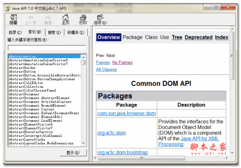Image resolution: width=241 pixels, height=168 pixels.
Task: Click the content pane horizontal scrollbar thumb
Action: pos(141,158)
